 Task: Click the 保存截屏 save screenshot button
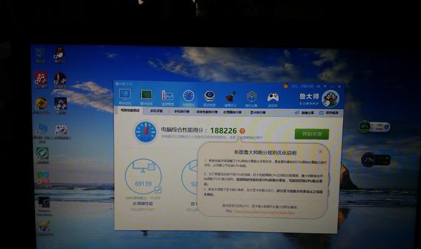tap(329, 113)
